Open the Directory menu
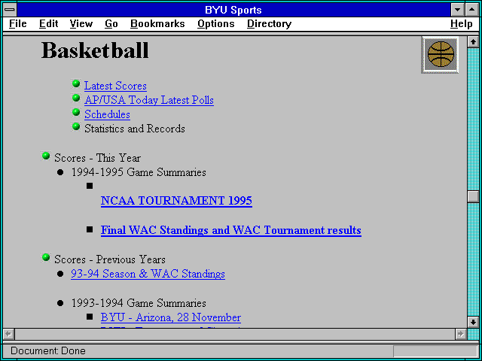The image size is (482, 361). (270, 23)
